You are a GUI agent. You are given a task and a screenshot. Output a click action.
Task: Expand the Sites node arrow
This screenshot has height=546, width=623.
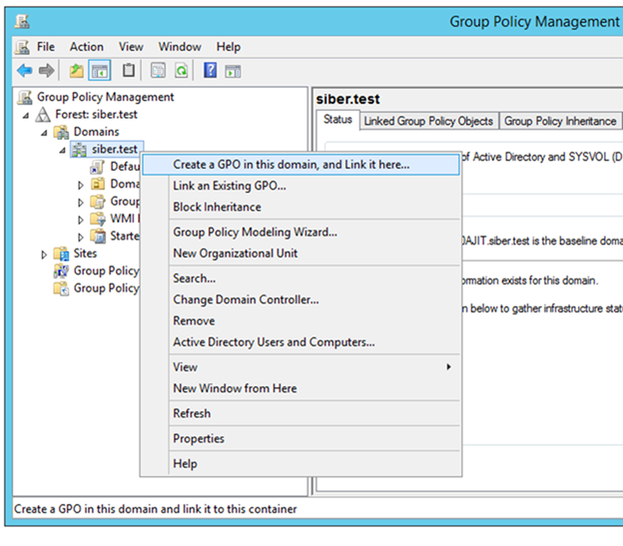click(44, 255)
